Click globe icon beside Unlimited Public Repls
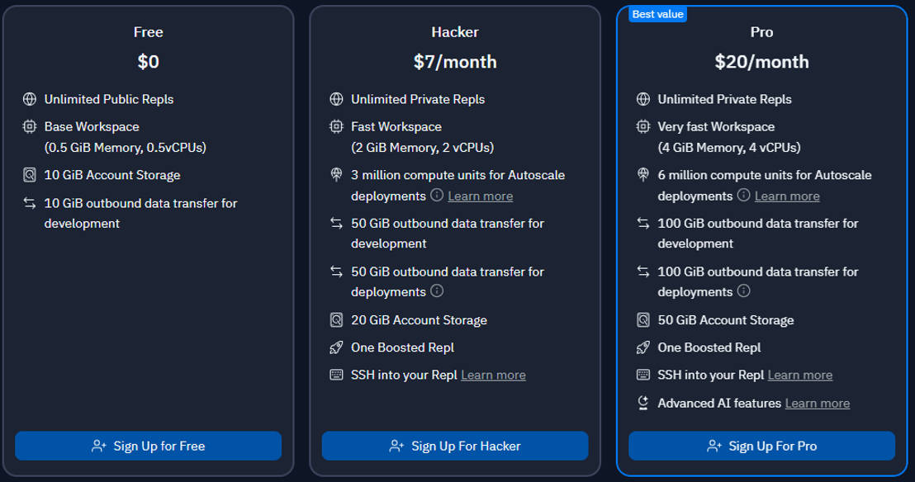Image resolution: width=915 pixels, height=482 pixels. 30,99
